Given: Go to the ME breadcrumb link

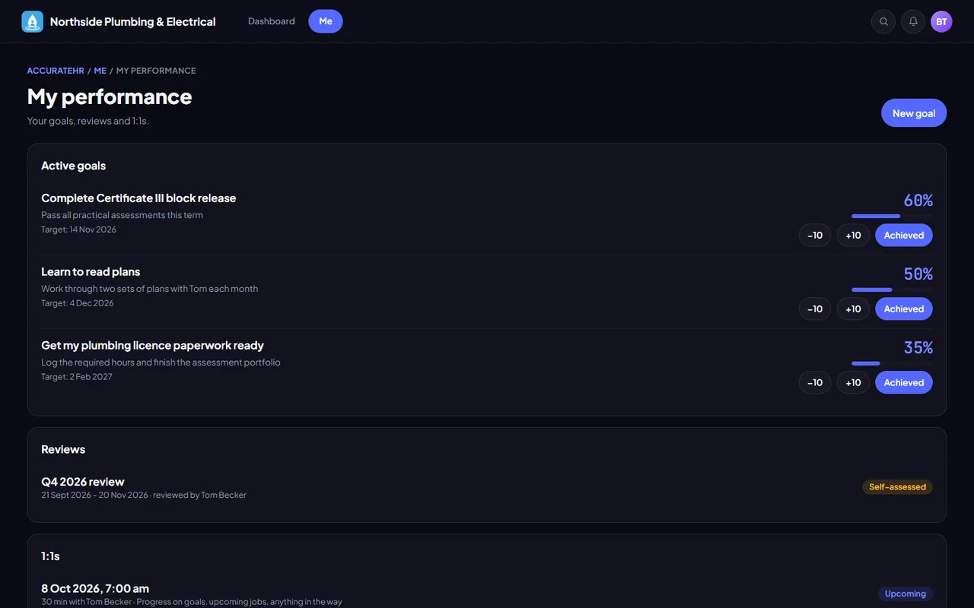Looking at the screenshot, I should coord(100,71).
